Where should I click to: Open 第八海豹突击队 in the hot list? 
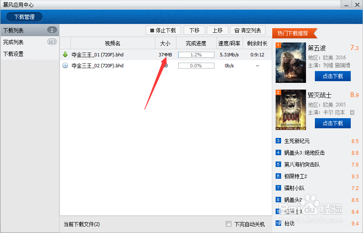coord(302,164)
